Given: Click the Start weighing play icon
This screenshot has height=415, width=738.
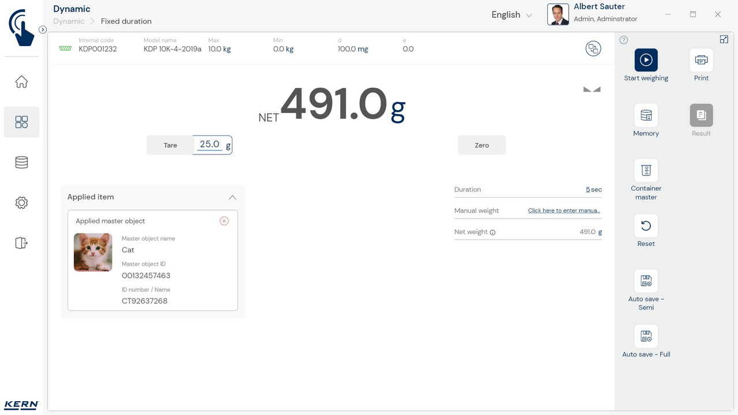Looking at the screenshot, I should coord(646,60).
